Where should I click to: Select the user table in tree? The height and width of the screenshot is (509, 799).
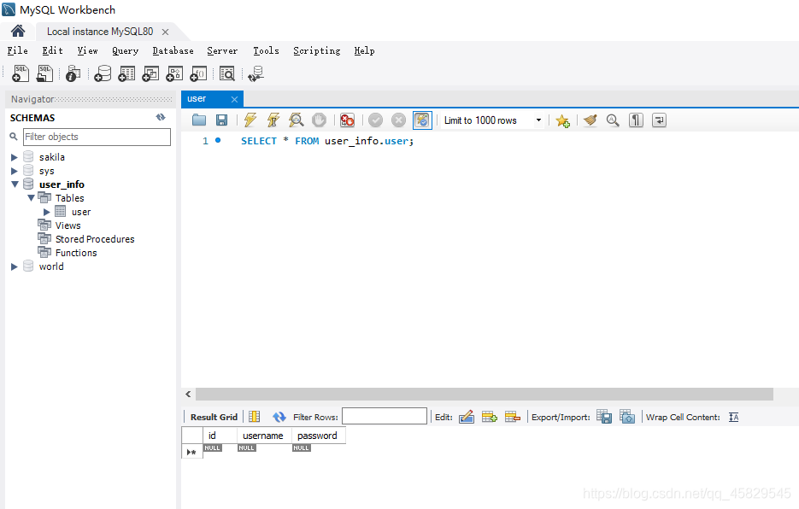point(81,212)
